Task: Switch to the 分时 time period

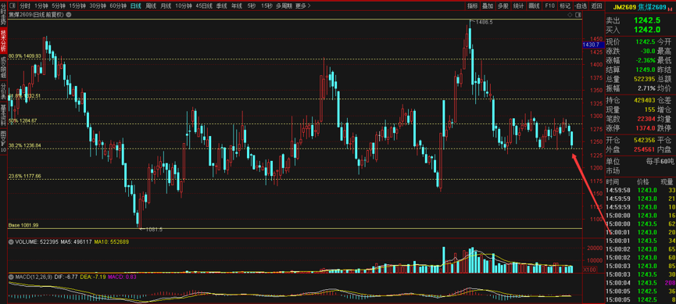Action: (25, 5)
